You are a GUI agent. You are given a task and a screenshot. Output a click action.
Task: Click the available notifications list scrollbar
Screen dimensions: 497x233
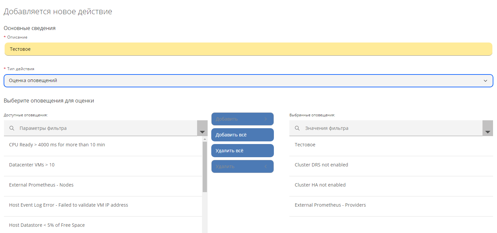[x=205, y=167]
